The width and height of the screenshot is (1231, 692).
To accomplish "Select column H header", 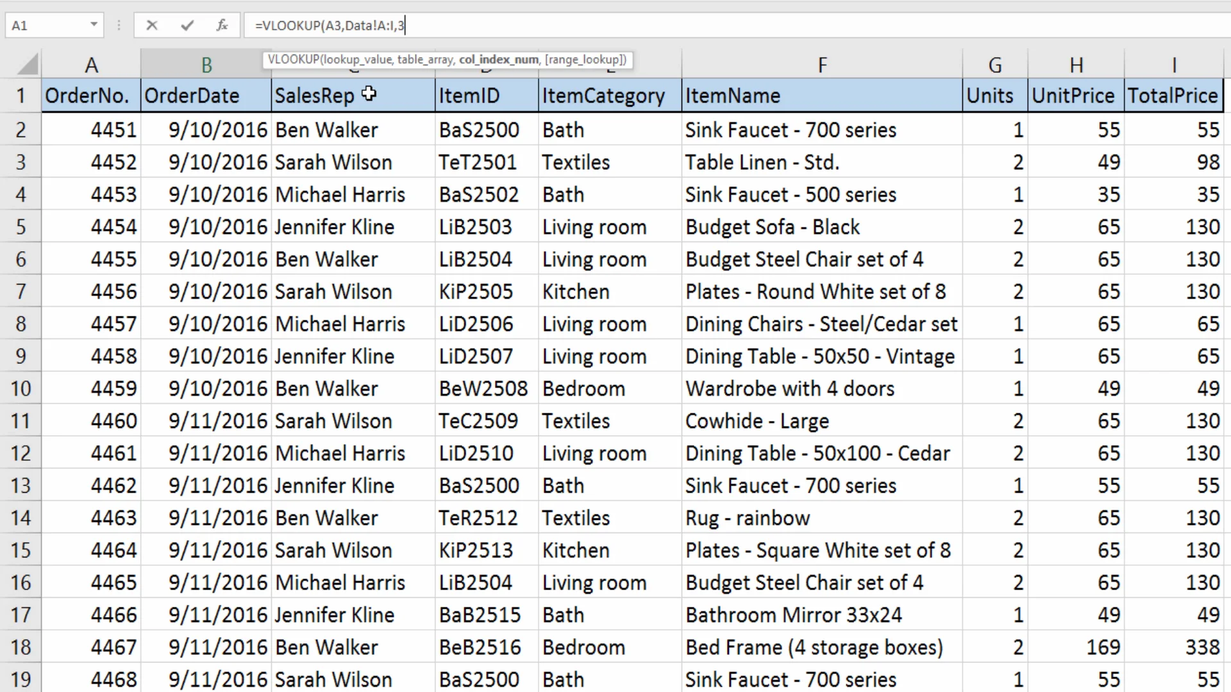I will pos(1076,65).
